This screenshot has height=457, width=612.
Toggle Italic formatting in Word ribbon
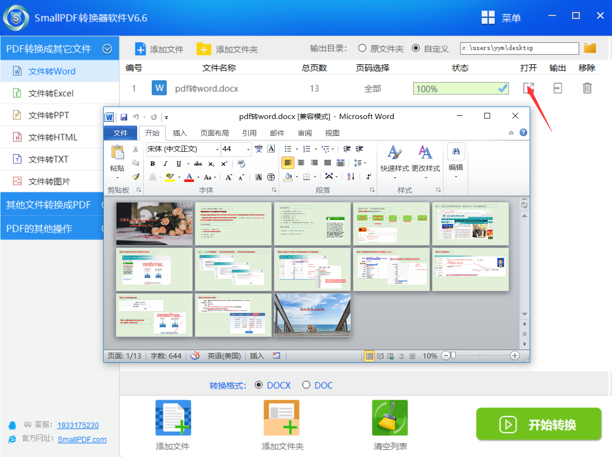click(165, 164)
